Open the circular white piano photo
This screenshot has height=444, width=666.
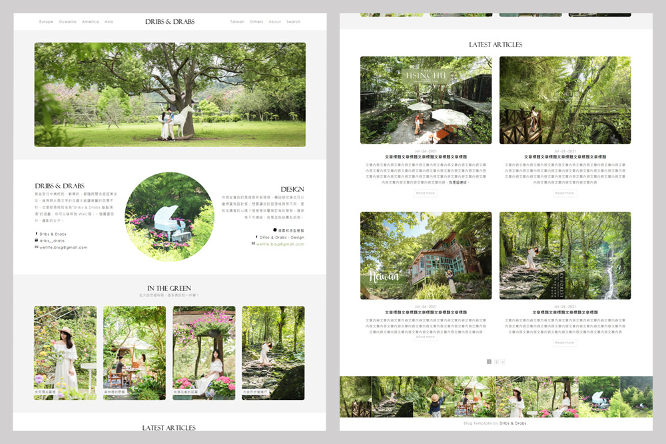(169, 217)
